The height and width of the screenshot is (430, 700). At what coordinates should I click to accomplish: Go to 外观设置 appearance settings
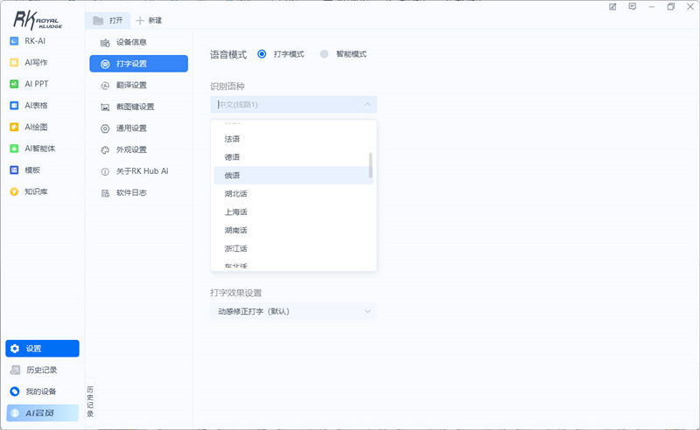click(x=131, y=149)
